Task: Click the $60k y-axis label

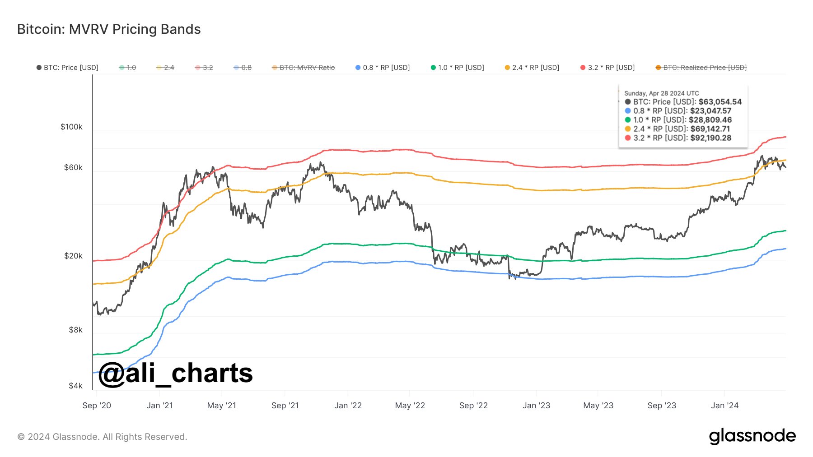Action: [73, 168]
